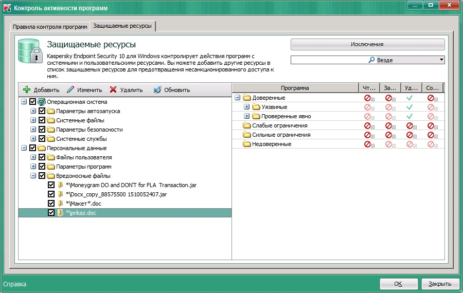The image size is (463, 293).
Task: Open the Справка help link
Action: (15, 284)
